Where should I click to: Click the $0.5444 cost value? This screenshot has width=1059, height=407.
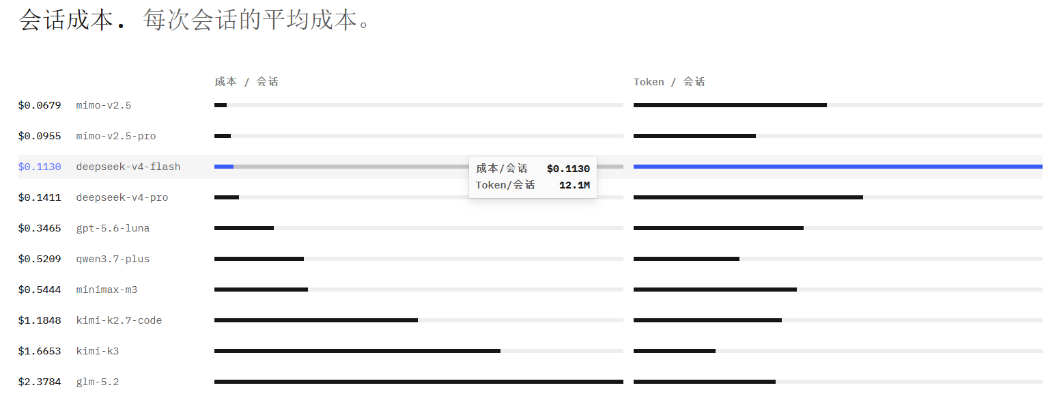40,290
